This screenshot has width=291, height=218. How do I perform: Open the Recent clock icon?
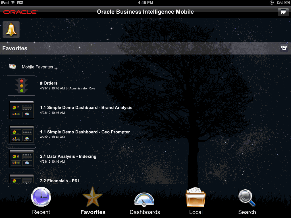[x=41, y=197]
